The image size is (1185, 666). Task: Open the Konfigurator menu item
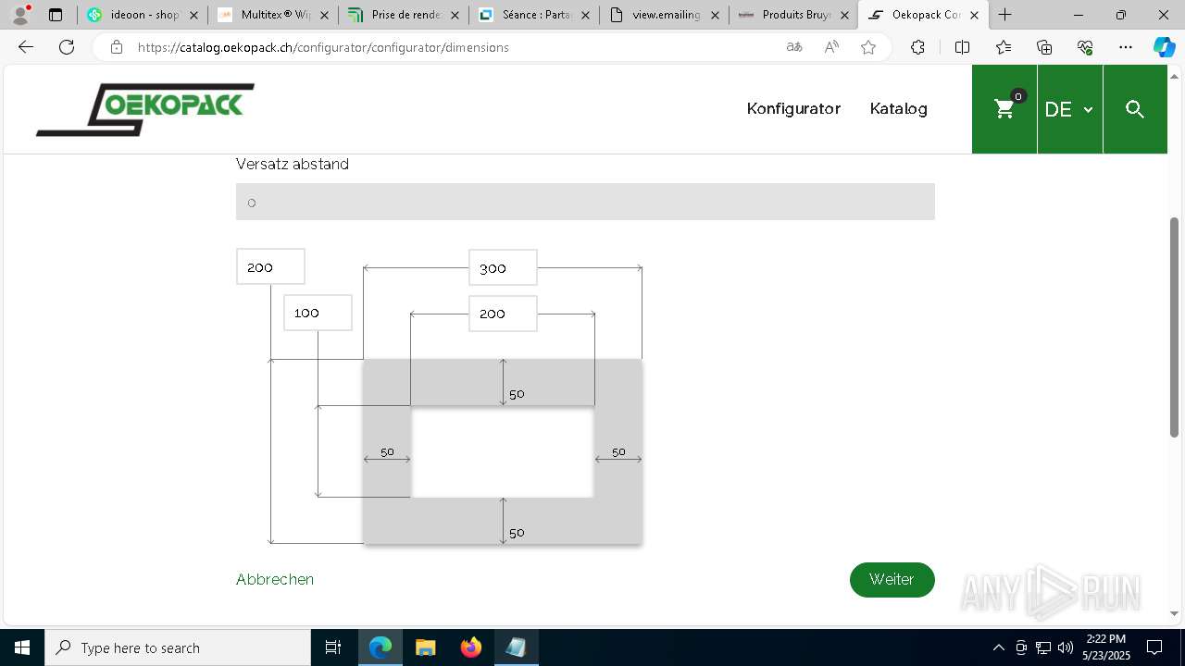(793, 108)
